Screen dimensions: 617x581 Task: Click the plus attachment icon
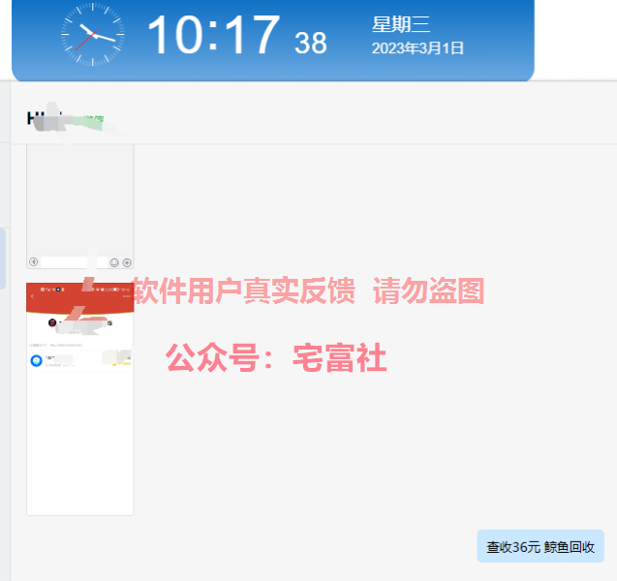pyautogui.click(x=127, y=262)
